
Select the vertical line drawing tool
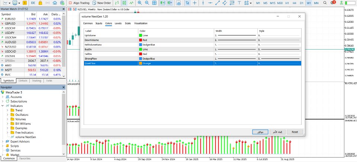point(203,3)
